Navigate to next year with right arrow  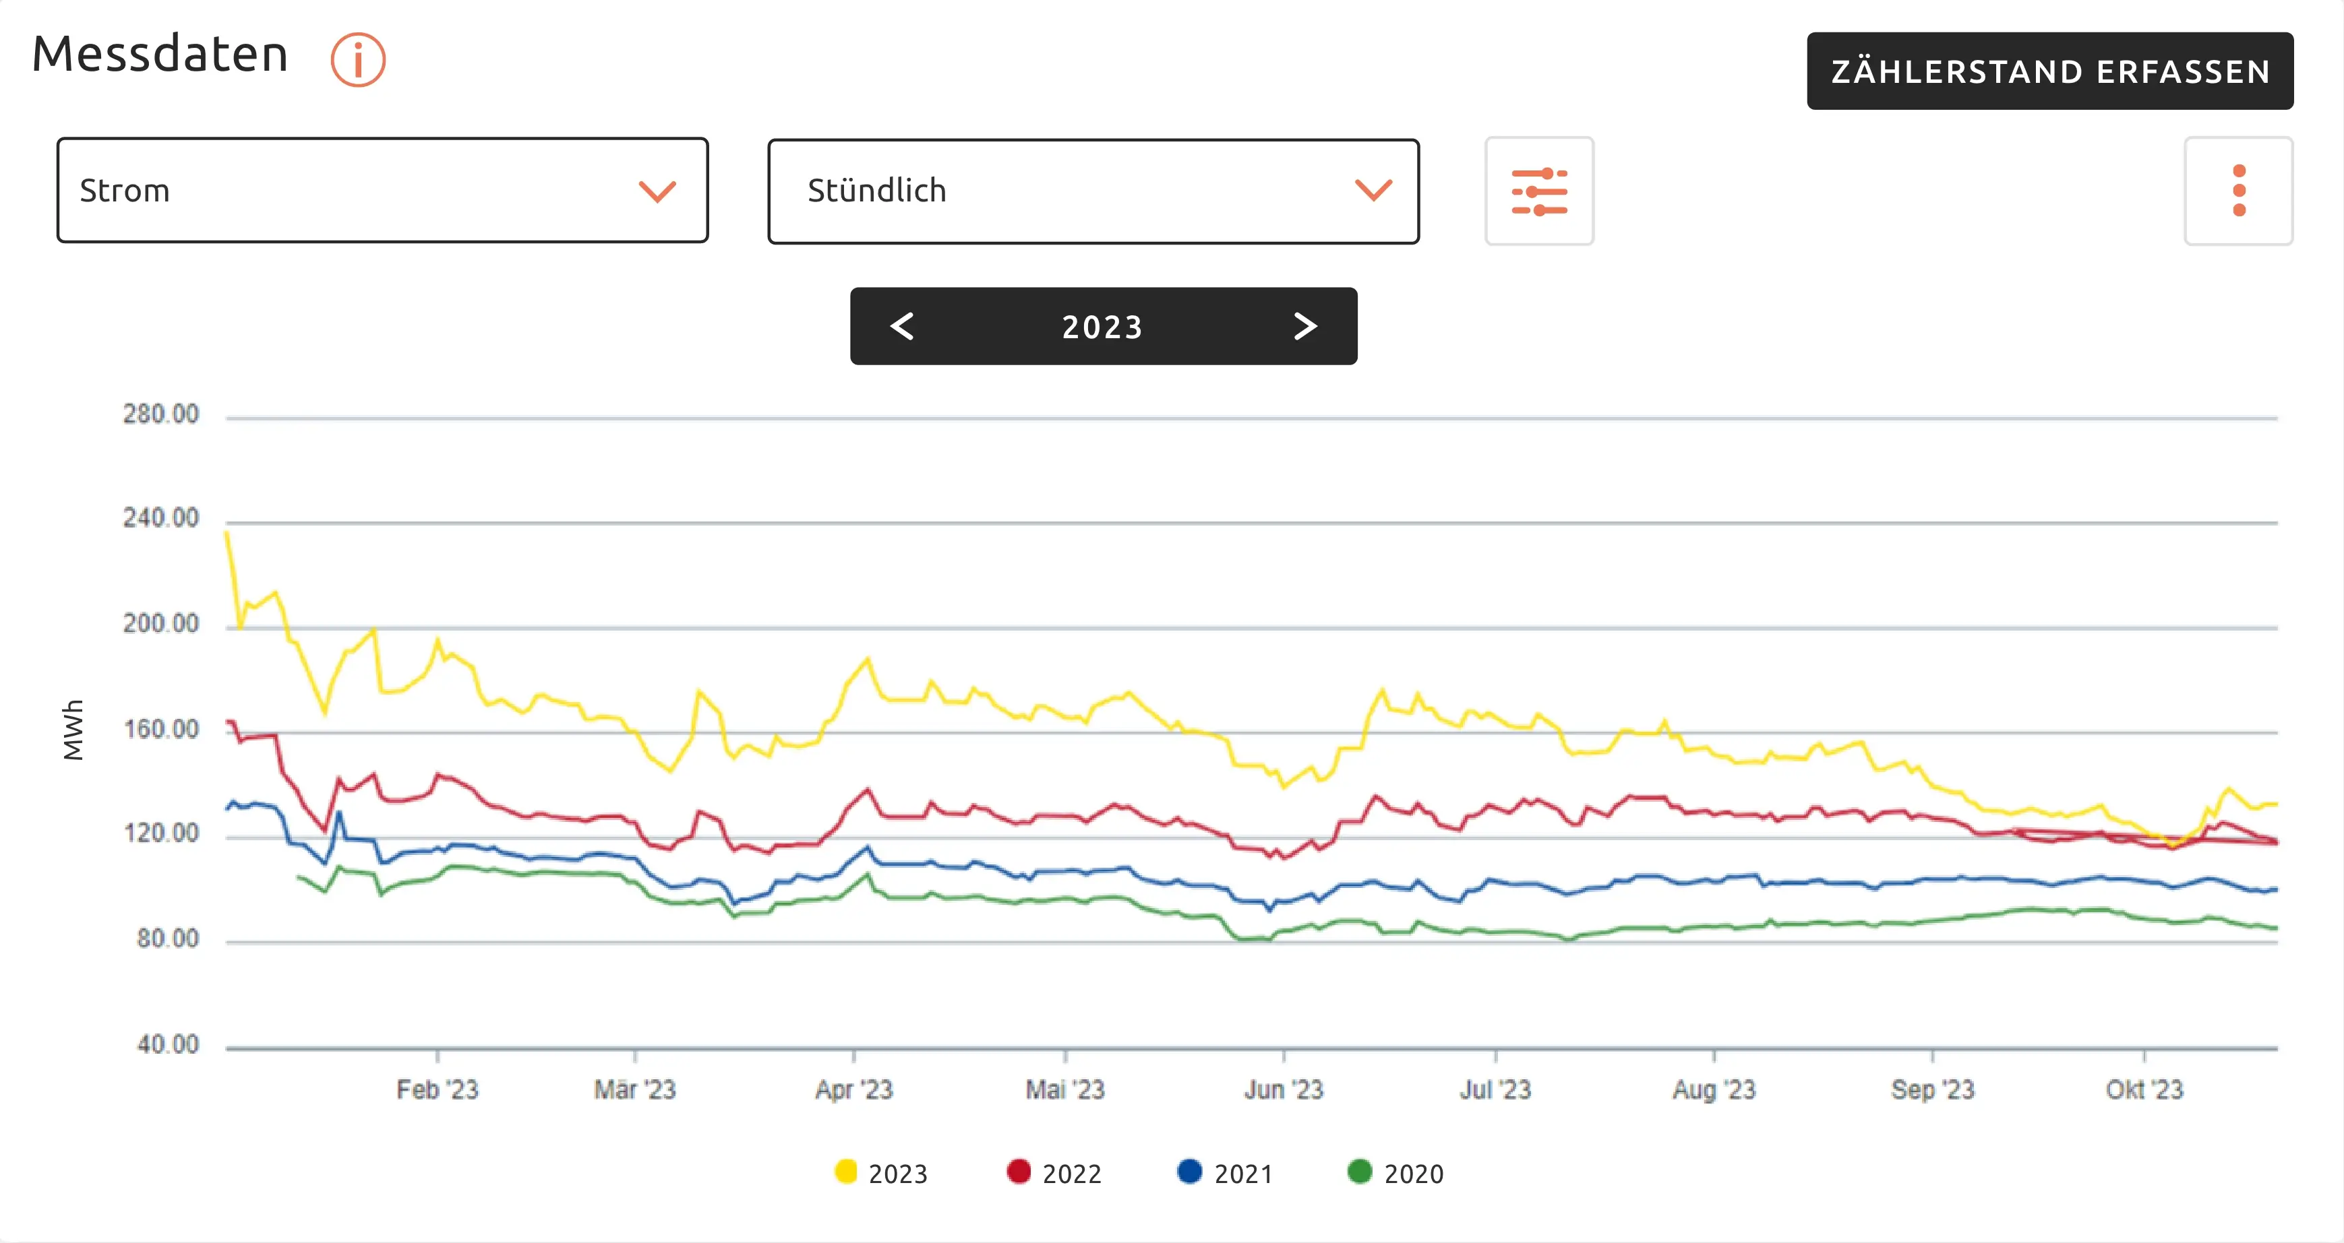coord(1305,327)
